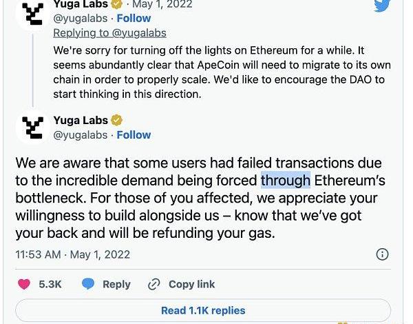Image resolution: width=413 pixels, height=324 pixels.
Task: Click the 'Read 1.1K replies' button
Action: click(202, 310)
